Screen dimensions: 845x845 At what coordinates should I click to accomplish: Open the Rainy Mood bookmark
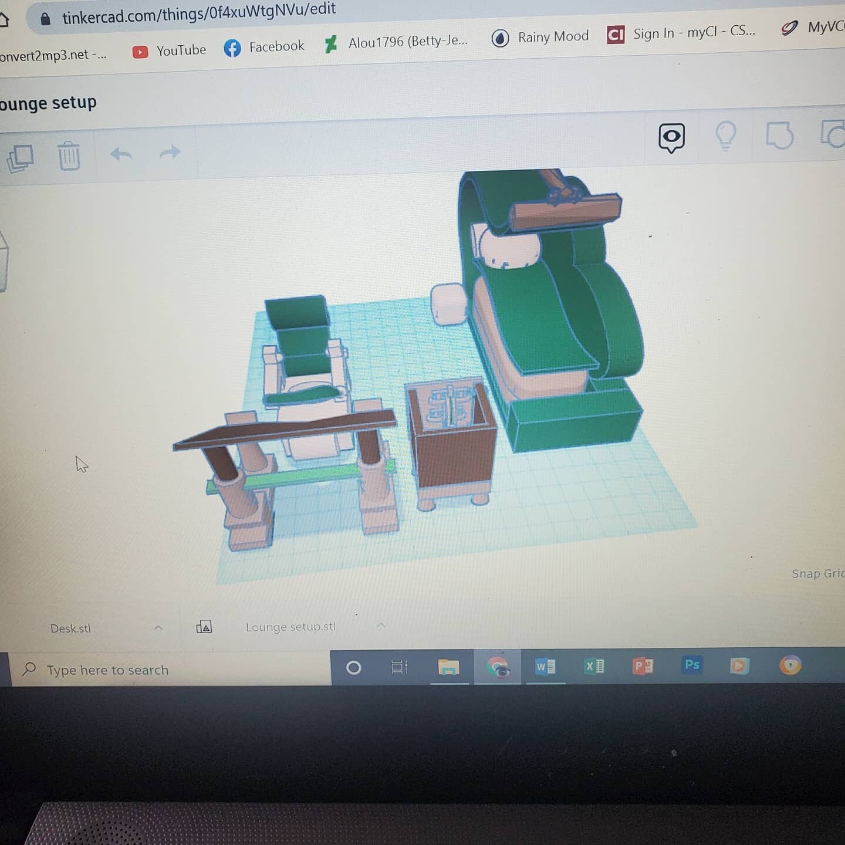tap(540, 37)
